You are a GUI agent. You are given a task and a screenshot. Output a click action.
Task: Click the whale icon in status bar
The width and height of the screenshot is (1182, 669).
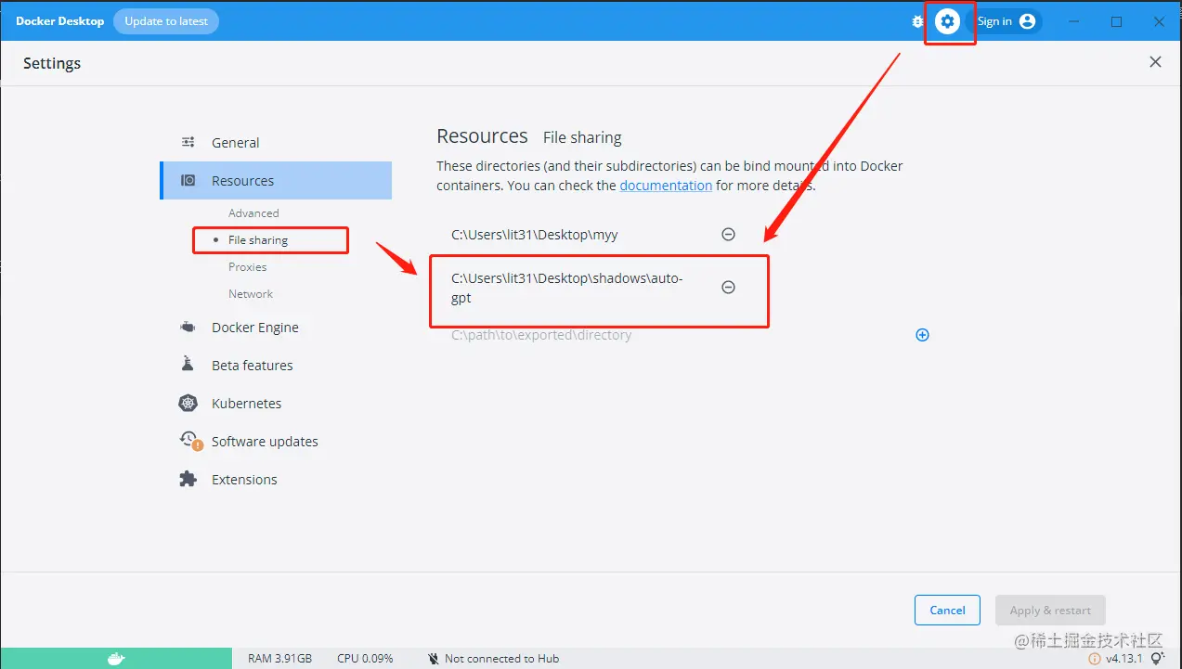coord(116,659)
